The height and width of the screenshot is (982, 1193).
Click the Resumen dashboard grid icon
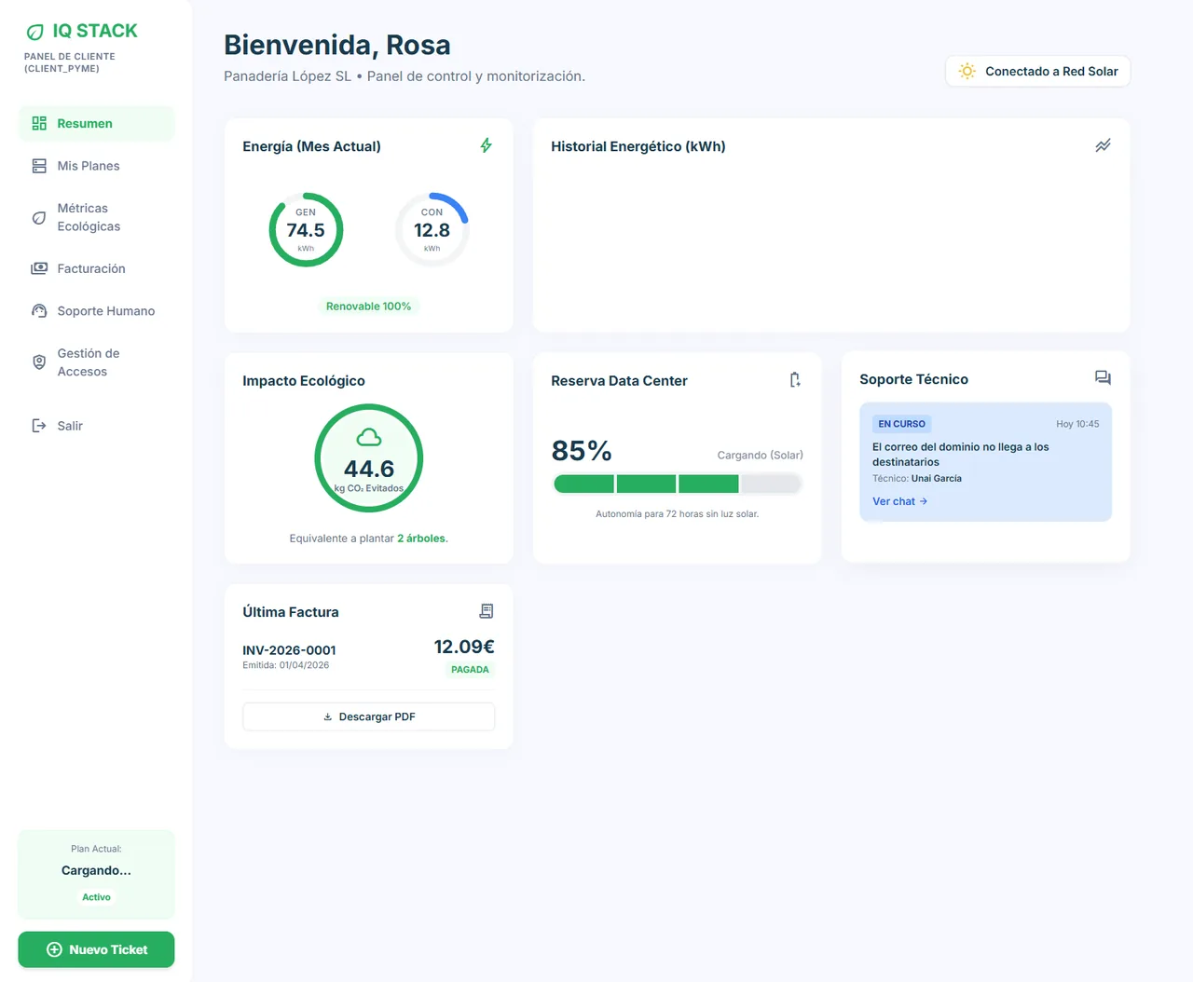click(39, 123)
